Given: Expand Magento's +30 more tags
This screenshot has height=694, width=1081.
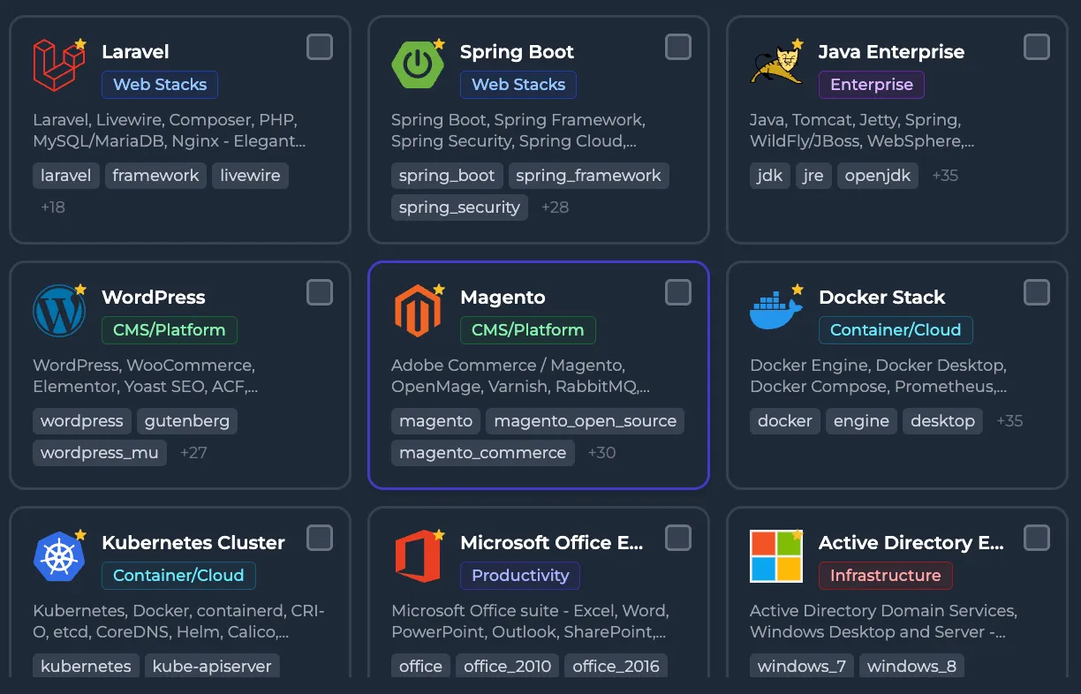Looking at the screenshot, I should [601, 453].
